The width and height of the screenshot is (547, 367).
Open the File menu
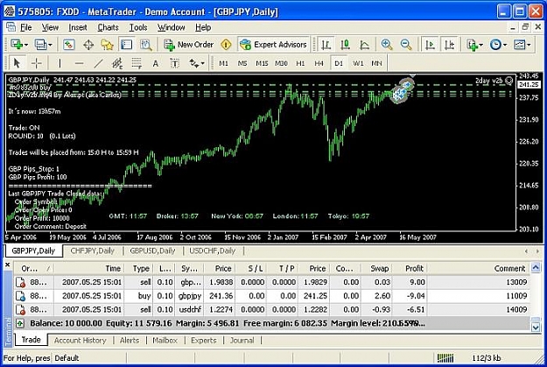25,27
